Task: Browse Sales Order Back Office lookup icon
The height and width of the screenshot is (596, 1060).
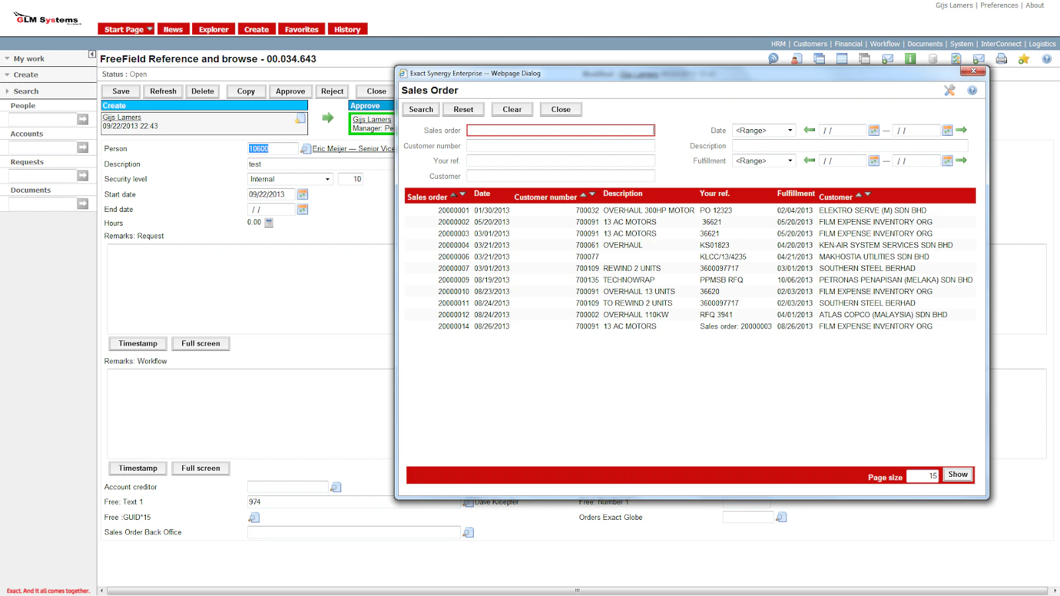Action: click(x=468, y=532)
